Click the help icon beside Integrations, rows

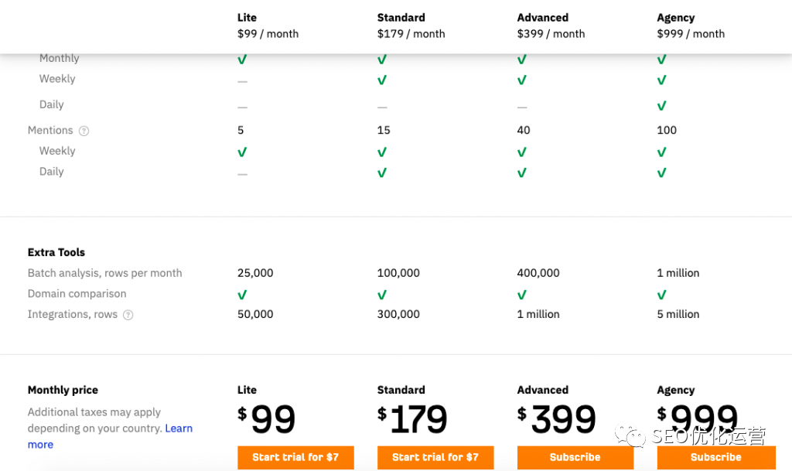click(x=128, y=315)
